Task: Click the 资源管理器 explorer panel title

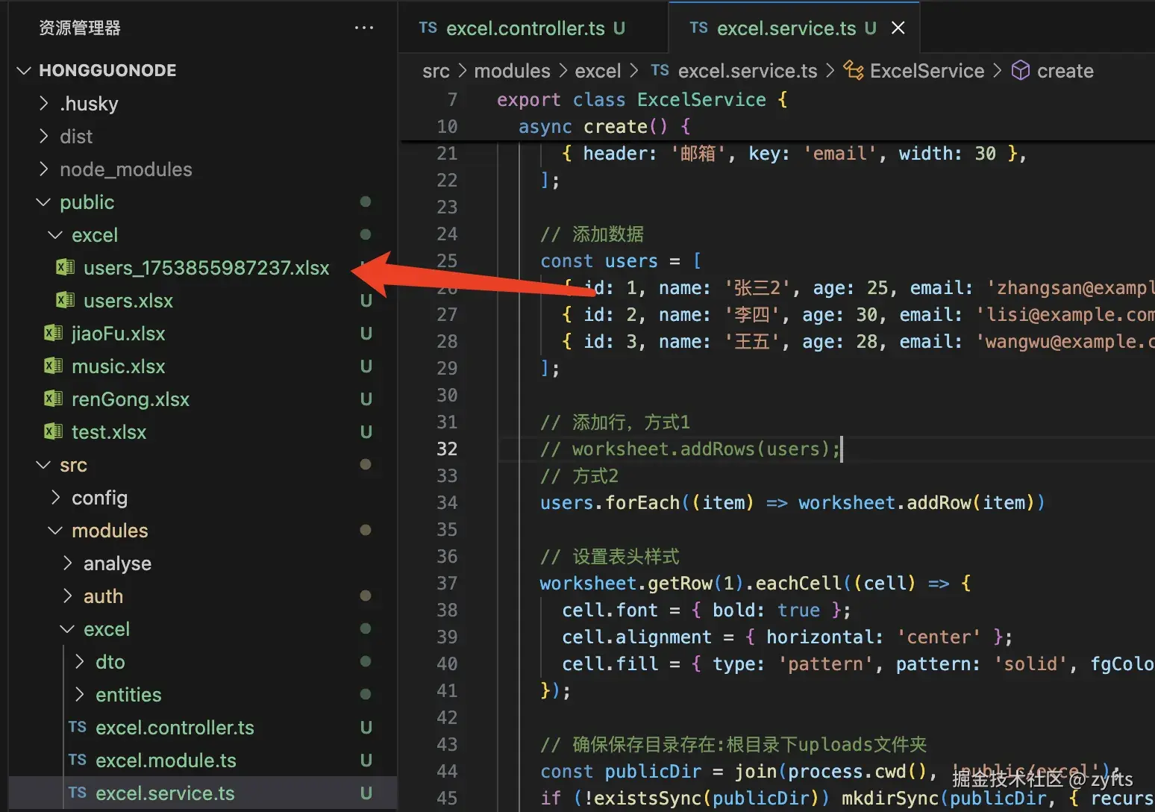Action: coord(80,28)
